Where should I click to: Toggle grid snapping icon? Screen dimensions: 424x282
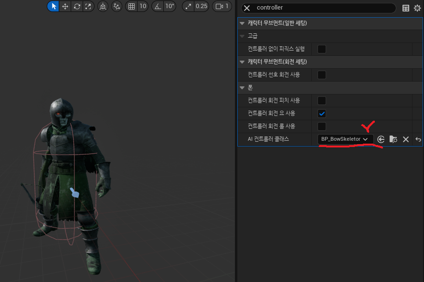tap(131, 6)
